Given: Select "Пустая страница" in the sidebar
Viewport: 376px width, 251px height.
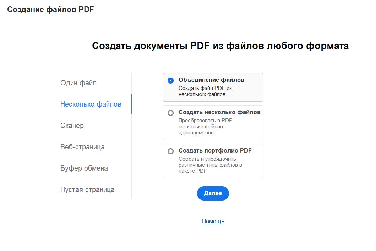Looking at the screenshot, I should [x=87, y=189].
